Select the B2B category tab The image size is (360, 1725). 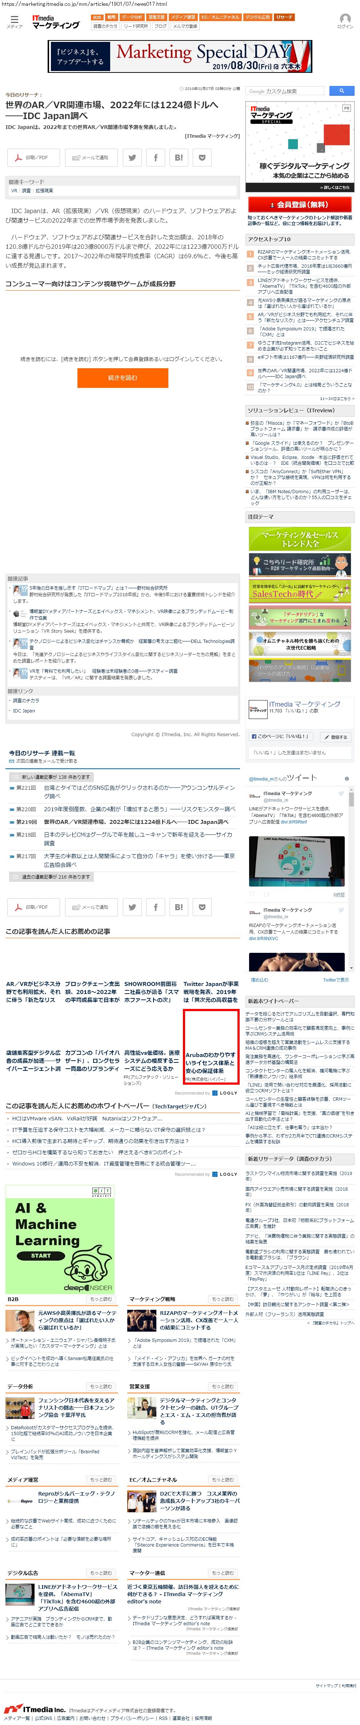pyautogui.click(x=97, y=17)
